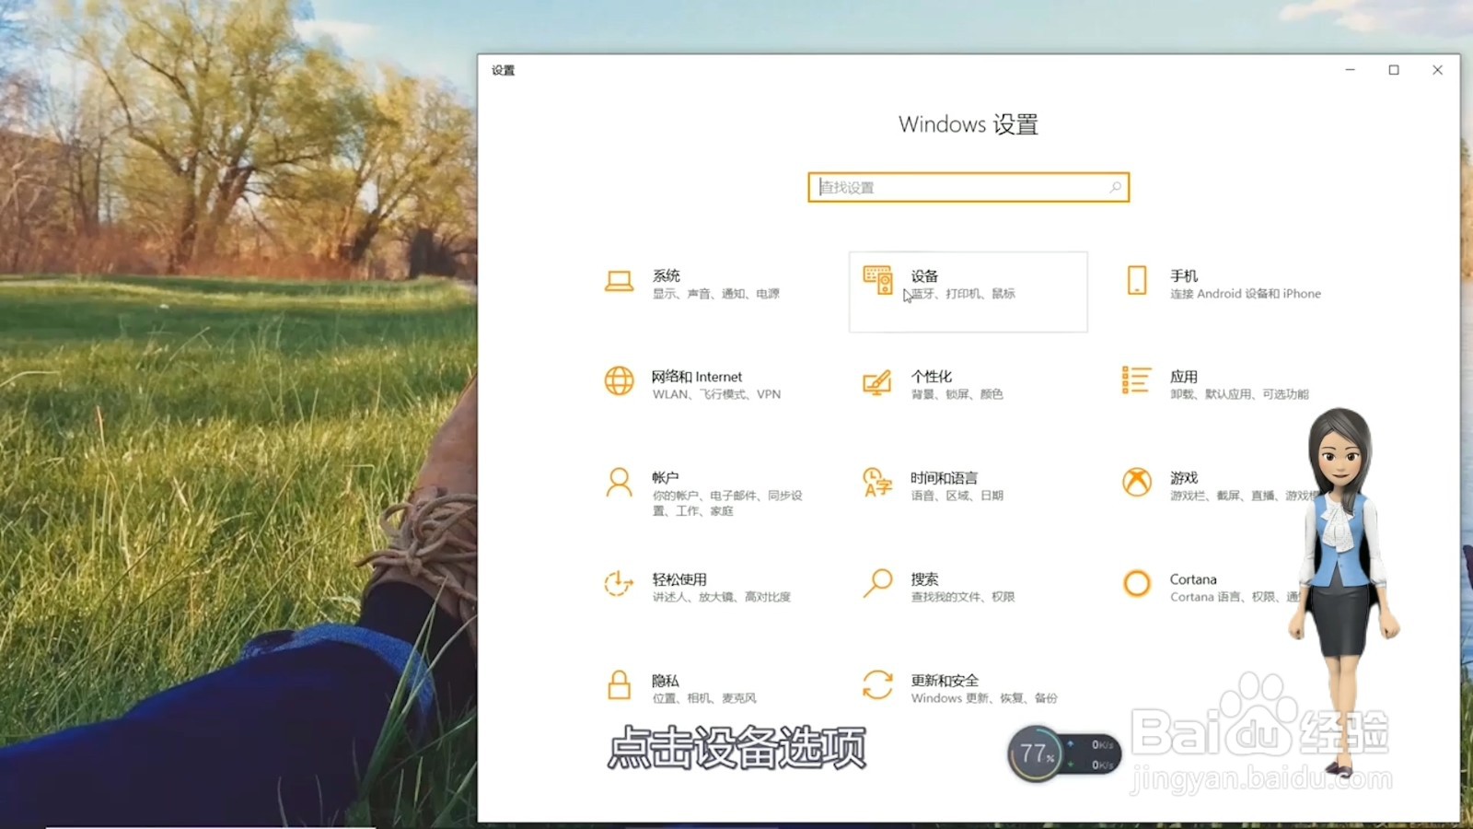Click the 设置 window title text
This screenshot has height=829, width=1473.
(503, 70)
